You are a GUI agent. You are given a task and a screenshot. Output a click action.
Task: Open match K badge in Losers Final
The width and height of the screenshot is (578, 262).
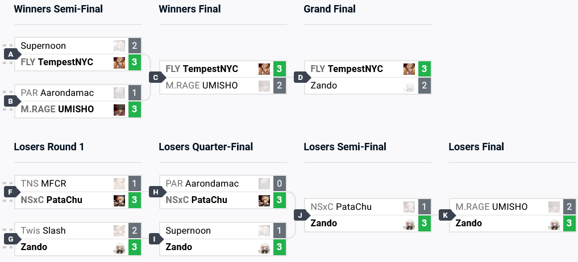point(445,215)
